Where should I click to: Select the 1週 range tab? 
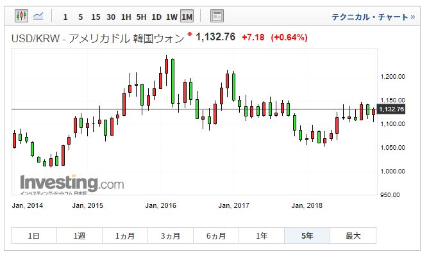(x=80, y=236)
